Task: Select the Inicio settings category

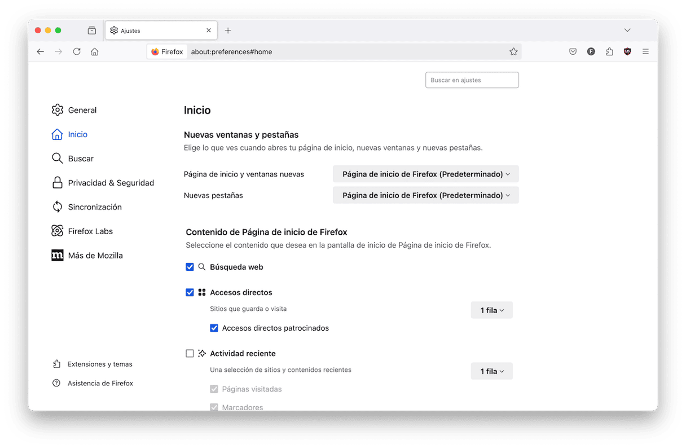Action: click(x=69, y=134)
